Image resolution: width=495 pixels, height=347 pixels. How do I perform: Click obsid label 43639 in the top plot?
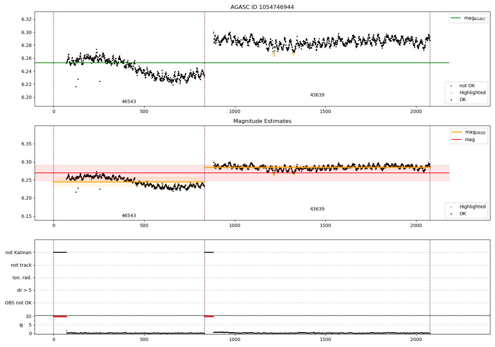tap(317, 95)
